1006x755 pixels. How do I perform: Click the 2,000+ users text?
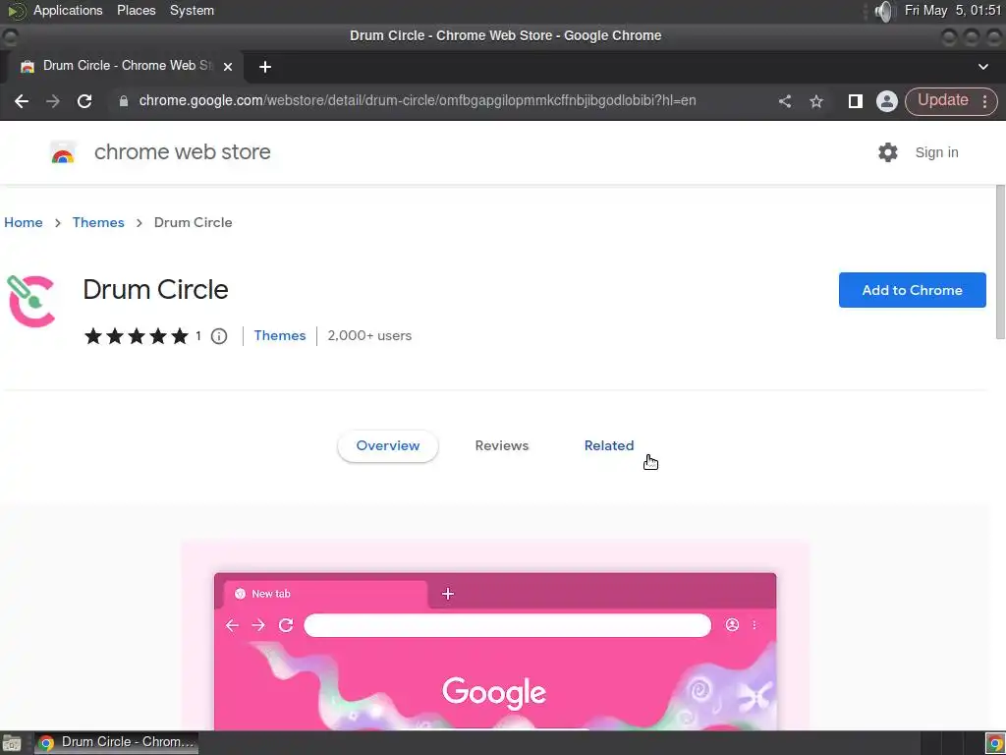pyautogui.click(x=369, y=336)
